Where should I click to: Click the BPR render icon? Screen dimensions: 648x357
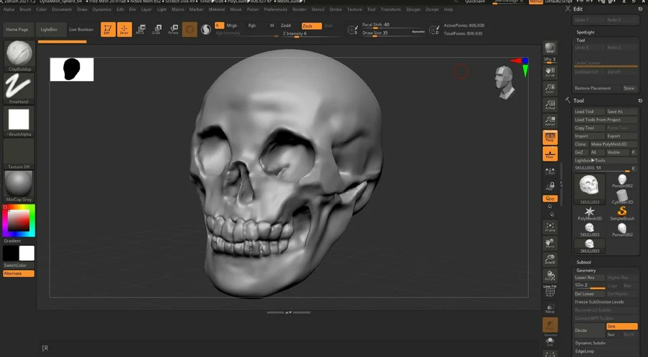(x=550, y=48)
